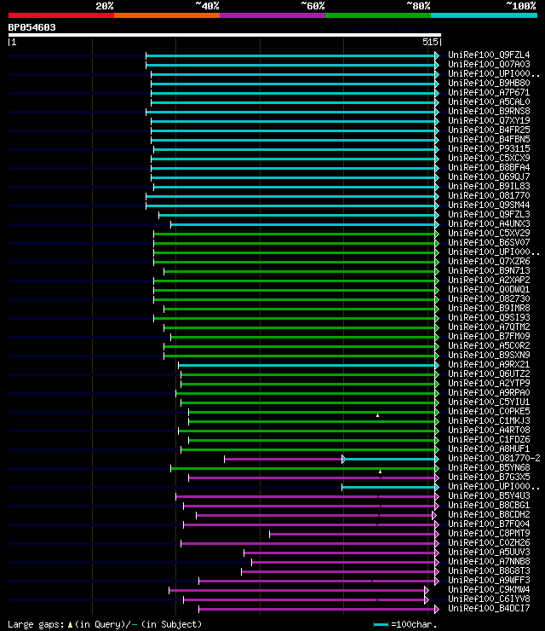This screenshot has width=545, height=631.
Task: Click the UniRef100_A4RT08 label
Action: click(489, 431)
